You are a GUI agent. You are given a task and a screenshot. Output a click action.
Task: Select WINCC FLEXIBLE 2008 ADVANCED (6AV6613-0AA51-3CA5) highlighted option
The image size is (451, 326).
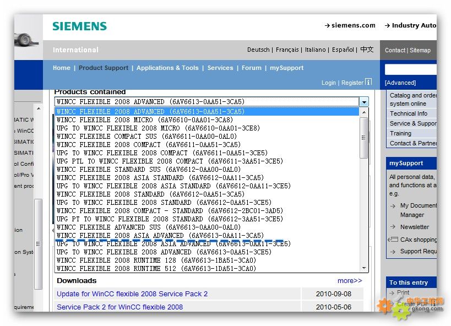point(207,112)
